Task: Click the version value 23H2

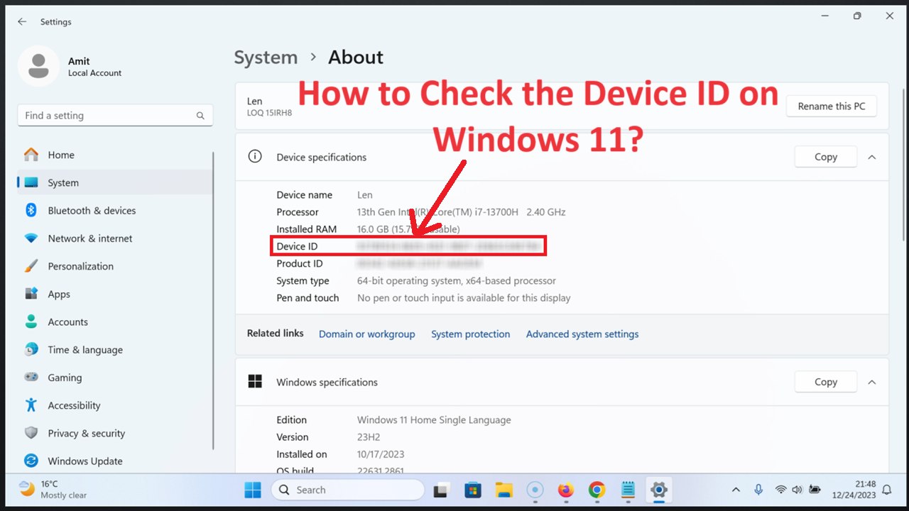Action: pos(369,436)
